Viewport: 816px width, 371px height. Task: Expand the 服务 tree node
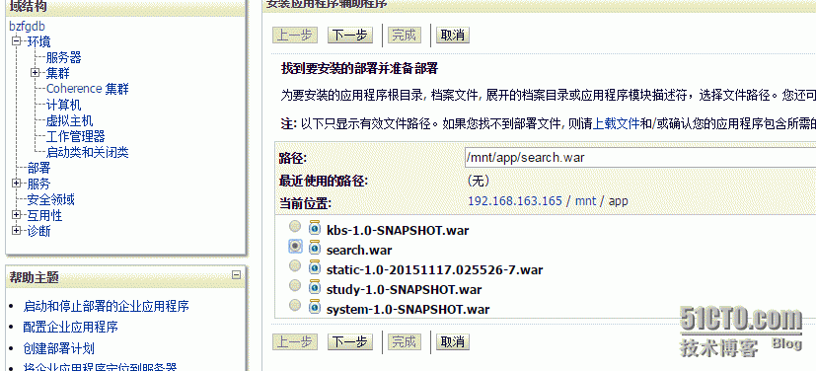17,184
